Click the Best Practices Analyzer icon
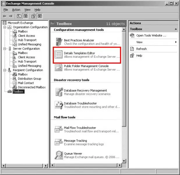This screenshot has width=180, height=175. click(x=59, y=42)
